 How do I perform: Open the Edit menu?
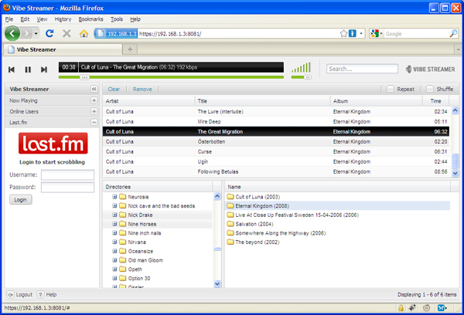tap(25, 19)
